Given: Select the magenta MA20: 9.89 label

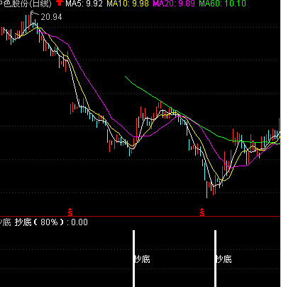Looking at the screenshot, I should click(x=174, y=4).
